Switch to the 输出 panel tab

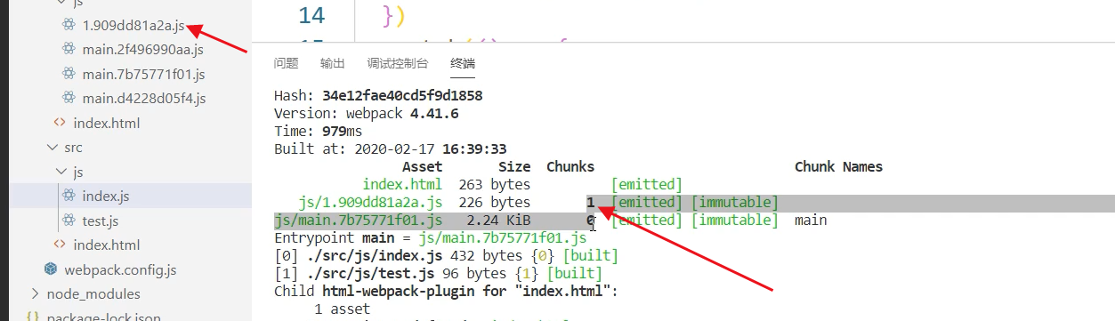[333, 63]
